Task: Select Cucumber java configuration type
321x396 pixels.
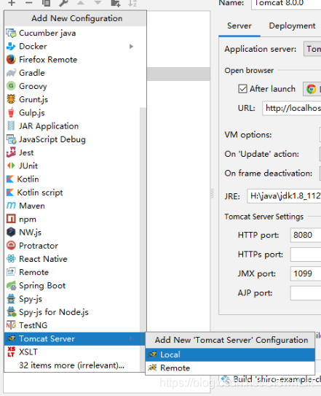Action: 75,33
